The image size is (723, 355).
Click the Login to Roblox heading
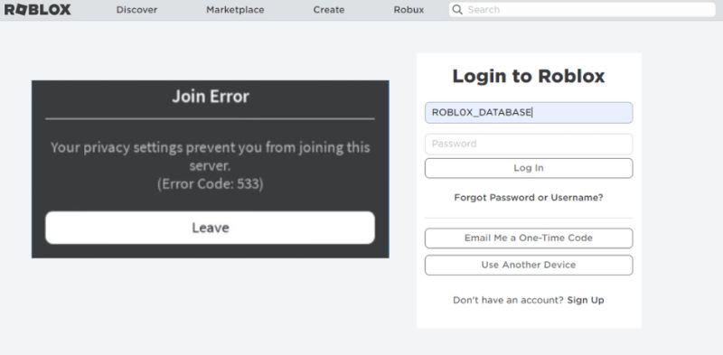(529, 76)
